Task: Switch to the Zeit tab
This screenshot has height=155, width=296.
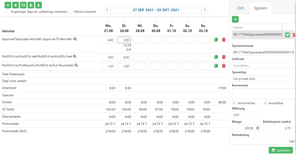Action: point(240,8)
